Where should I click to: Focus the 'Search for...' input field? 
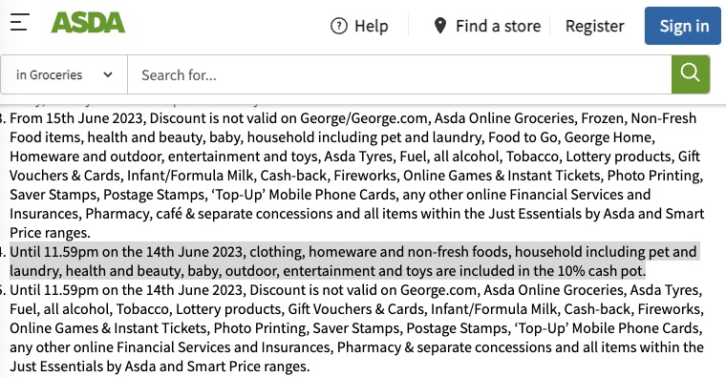pos(399,74)
